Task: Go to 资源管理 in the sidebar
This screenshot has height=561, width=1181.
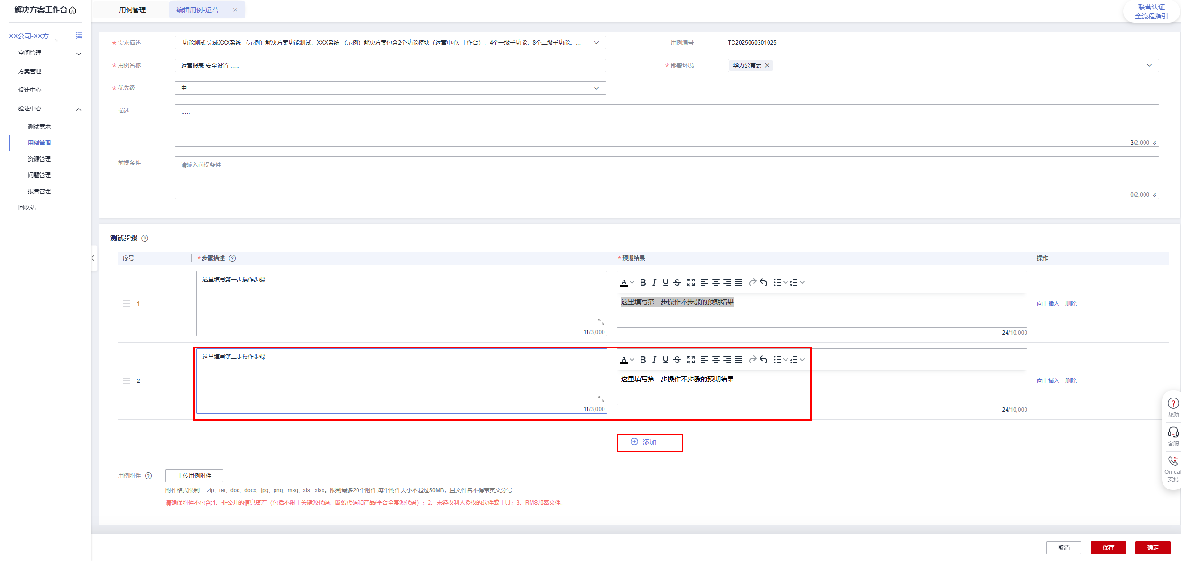Action: pyautogui.click(x=39, y=159)
